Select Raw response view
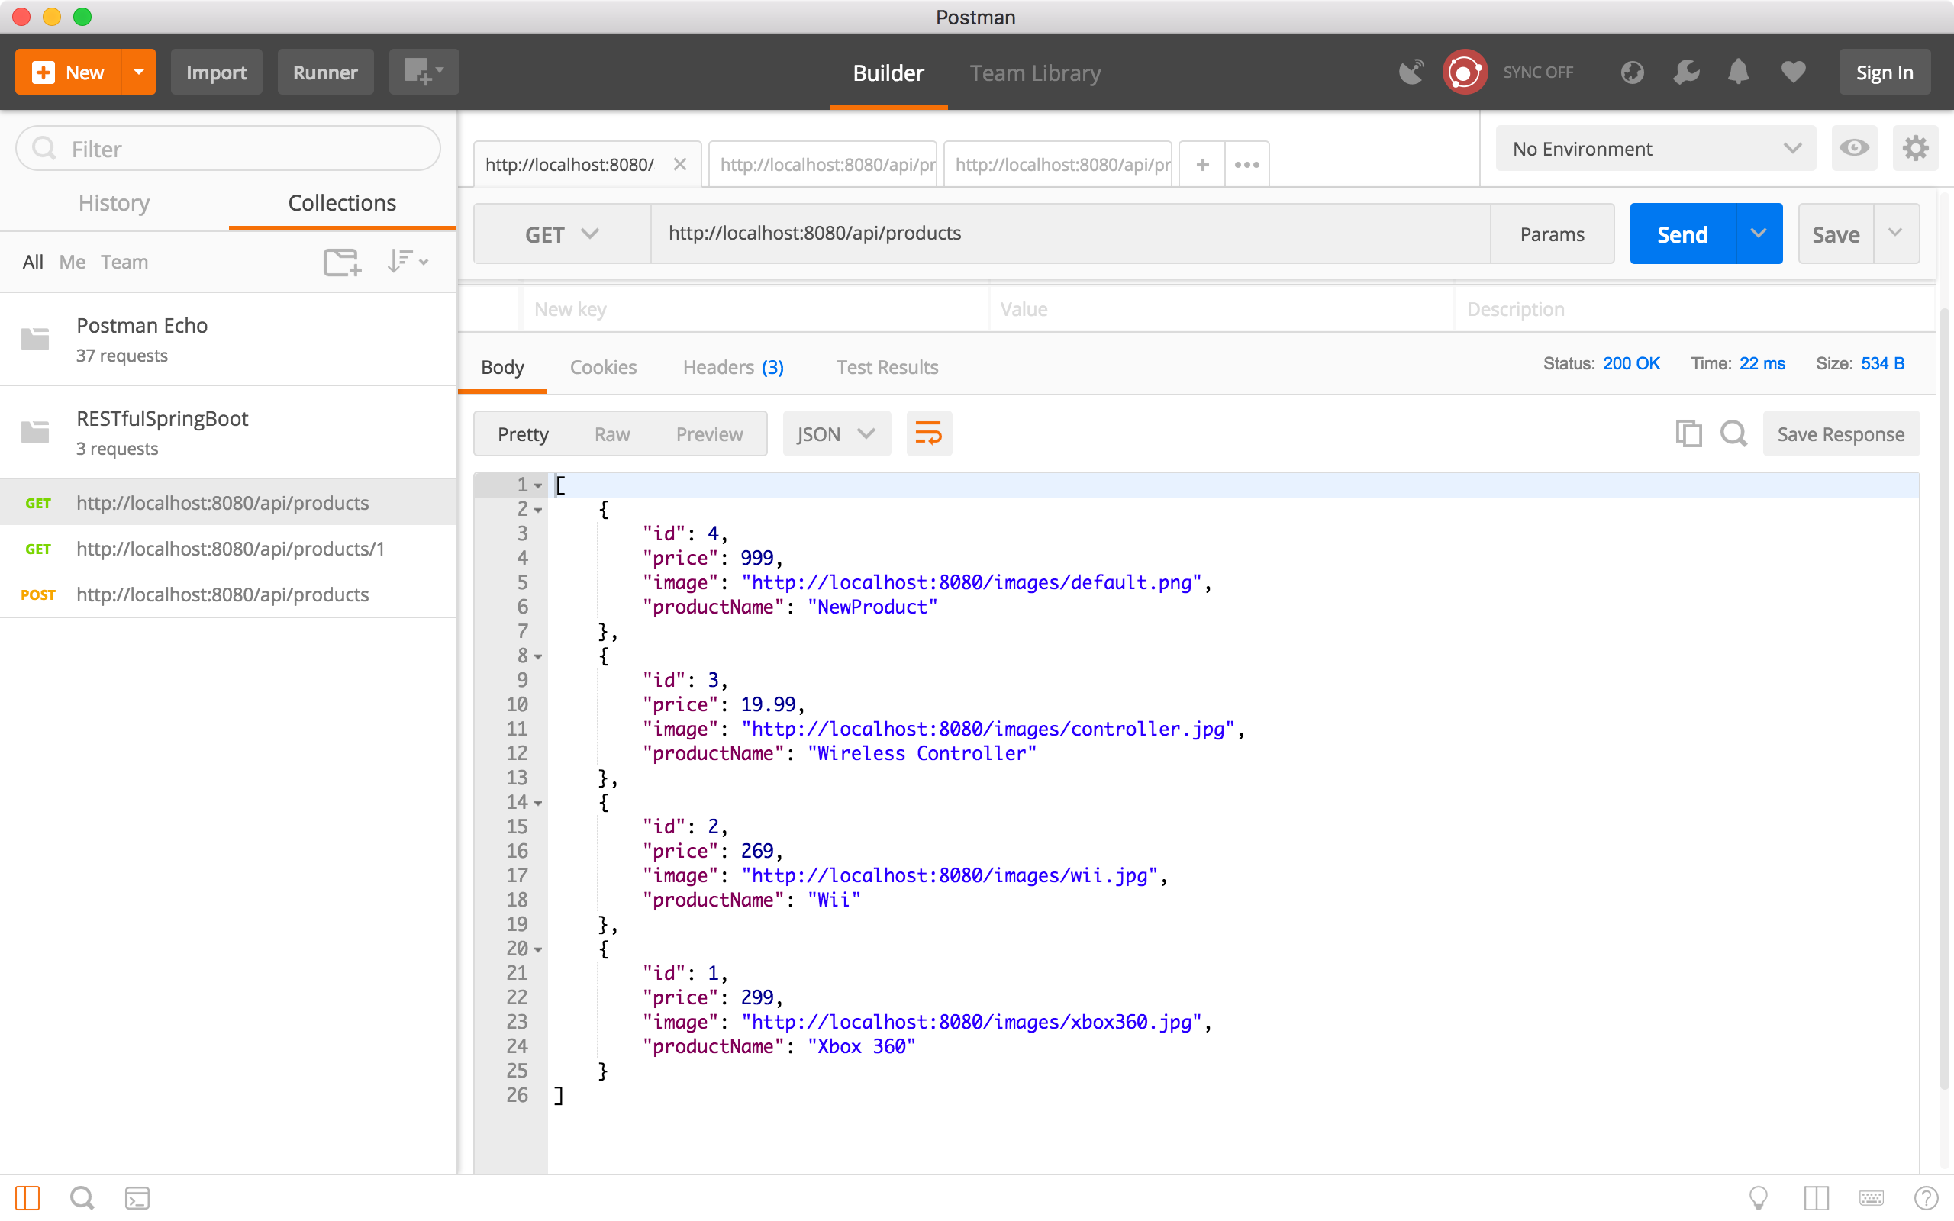1954x1221 pixels. coord(611,433)
